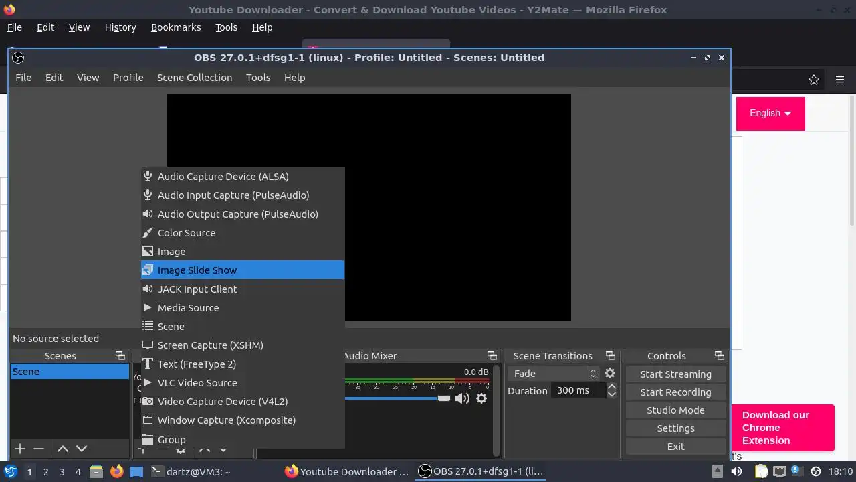Adjust the audio mixer volume slider
The height and width of the screenshot is (482, 856).
coord(398,398)
